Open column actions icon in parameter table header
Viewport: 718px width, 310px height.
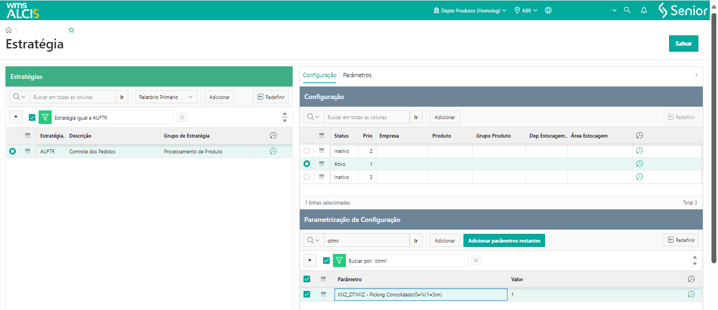point(323,279)
